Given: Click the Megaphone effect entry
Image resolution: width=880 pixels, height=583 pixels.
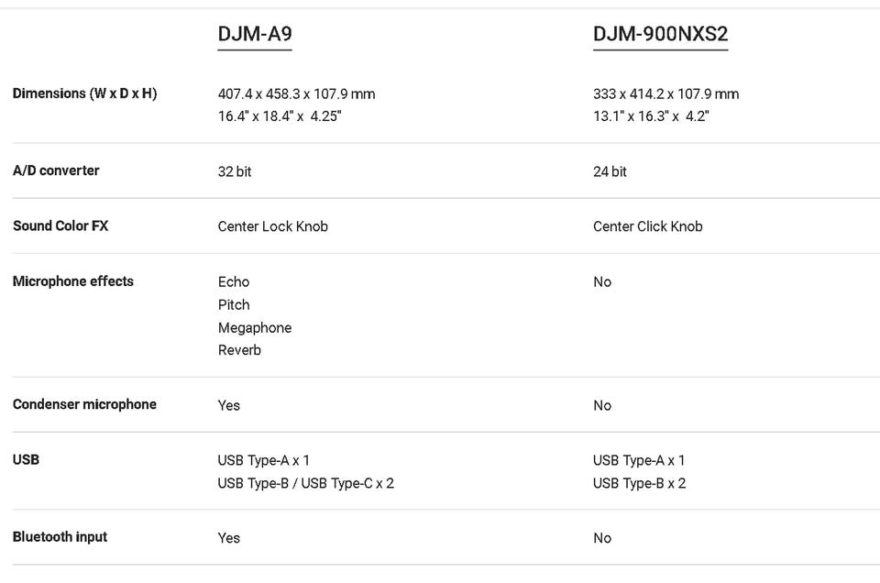Looking at the screenshot, I should coord(255,327).
